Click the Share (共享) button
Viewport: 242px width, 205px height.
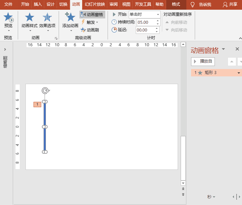coord(230,5)
